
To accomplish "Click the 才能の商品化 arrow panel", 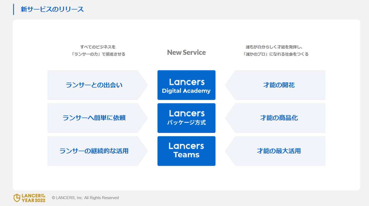I will click(x=275, y=118).
